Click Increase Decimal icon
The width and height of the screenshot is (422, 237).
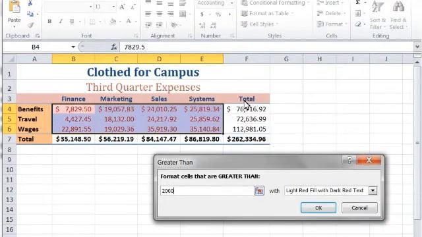coord(202,25)
